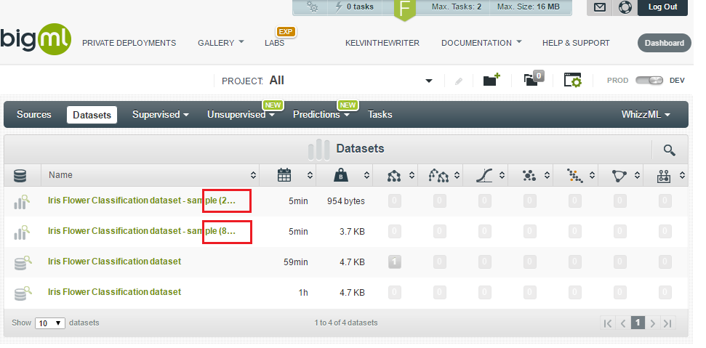Select the Datasets tab
706x348 pixels.
click(x=92, y=115)
